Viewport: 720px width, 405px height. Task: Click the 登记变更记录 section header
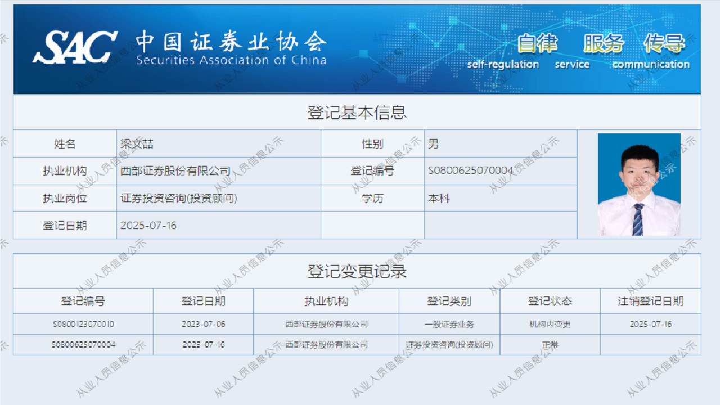[x=357, y=272]
